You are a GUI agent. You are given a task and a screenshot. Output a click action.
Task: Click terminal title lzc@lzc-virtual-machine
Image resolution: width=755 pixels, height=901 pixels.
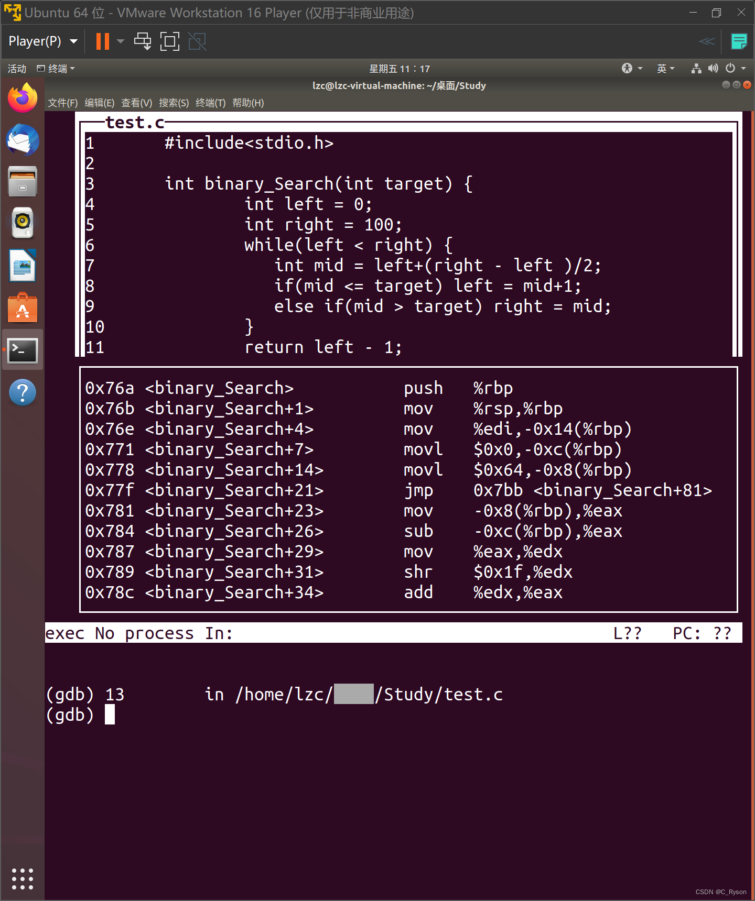[399, 85]
